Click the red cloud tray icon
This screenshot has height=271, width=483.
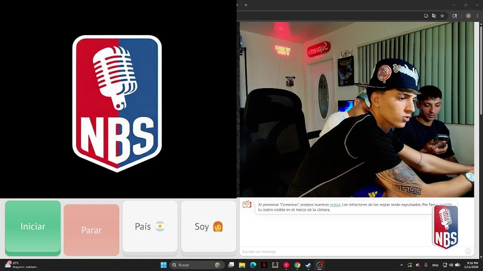pyautogui.click(x=418, y=265)
